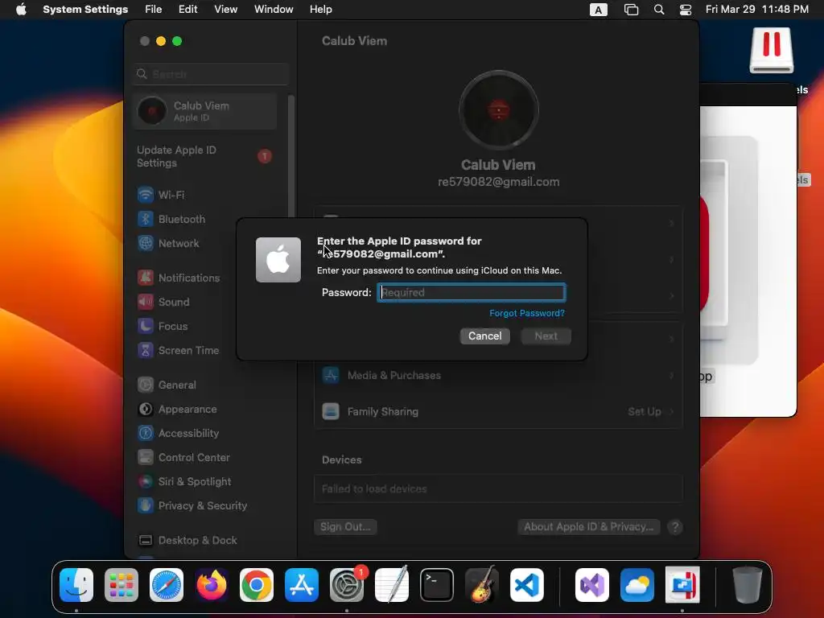
Task: Open GarageBand guitar icon in Dock
Action: (x=482, y=584)
